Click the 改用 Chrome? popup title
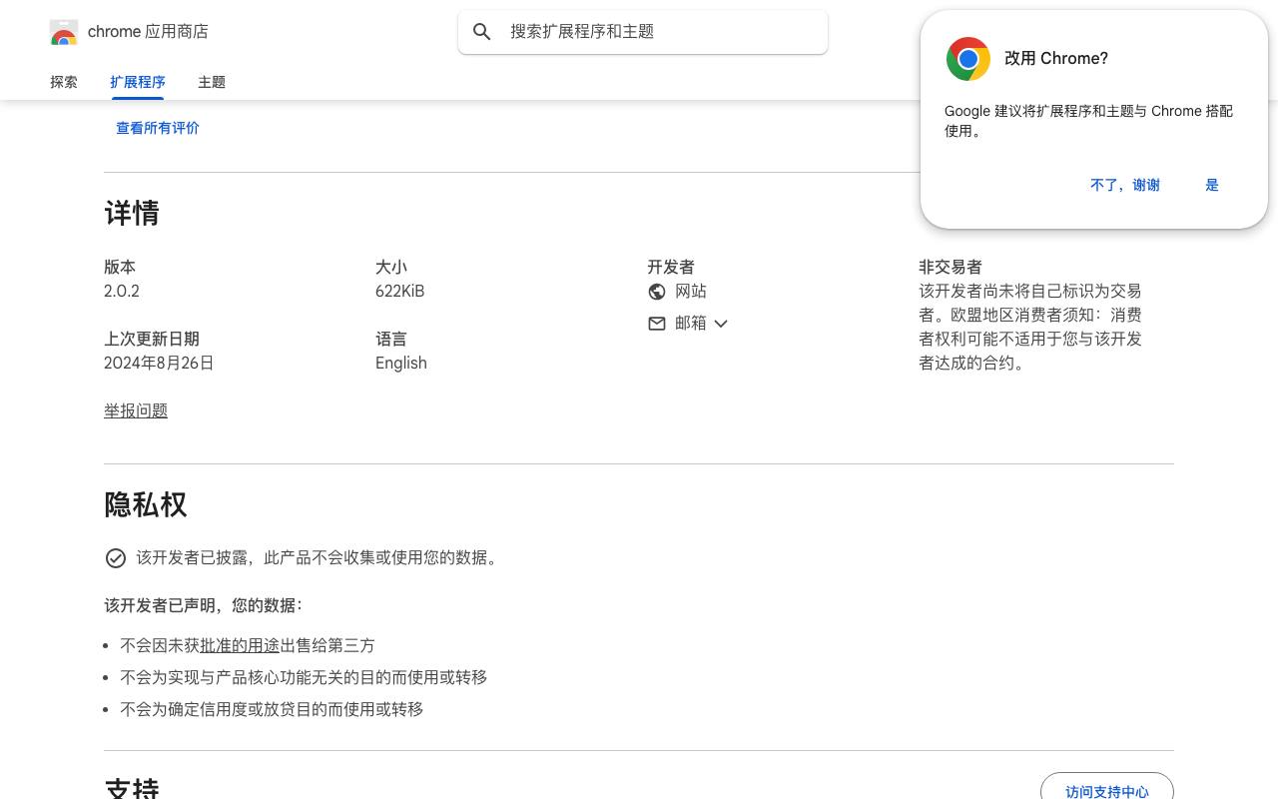The height and width of the screenshot is (799, 1278). click(1056, 59)
